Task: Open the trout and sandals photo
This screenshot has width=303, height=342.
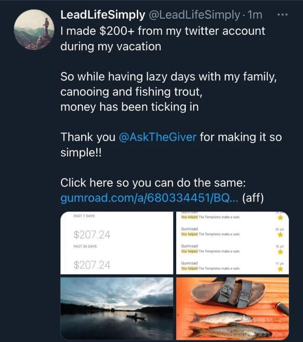Action: [232, 307]
